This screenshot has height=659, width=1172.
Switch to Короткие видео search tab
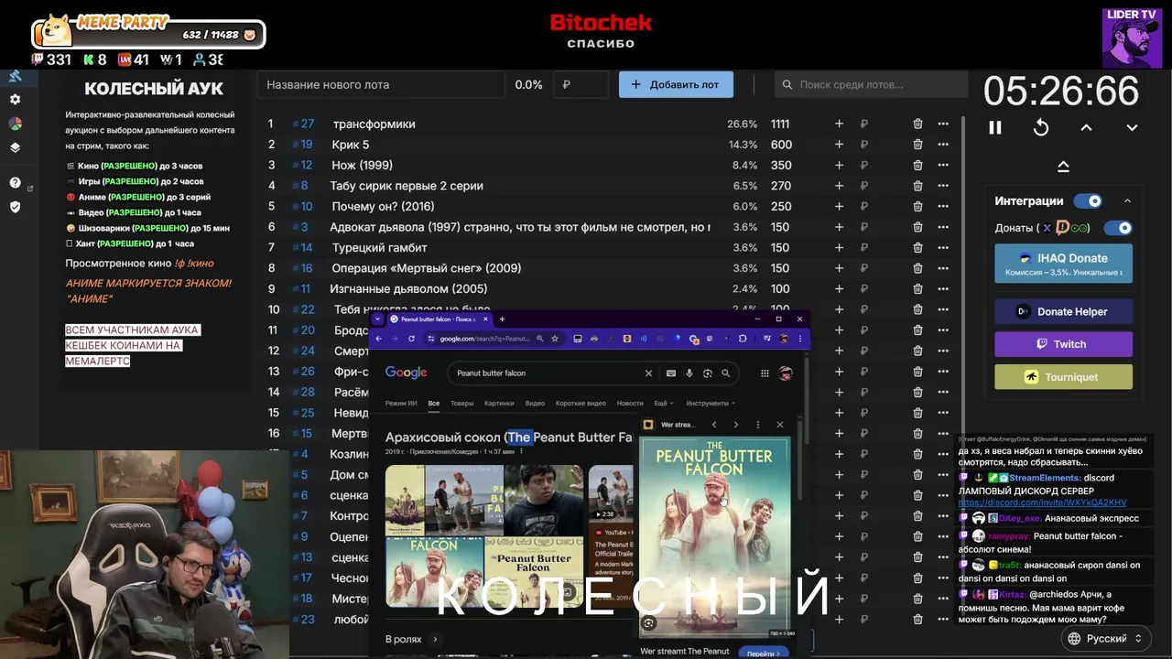point(581,403)
